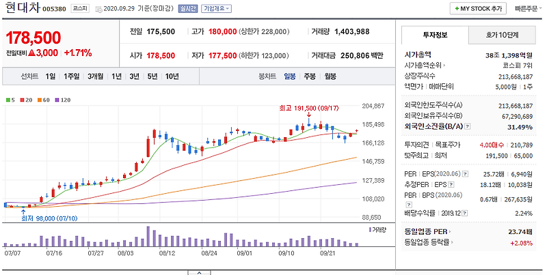
Task: Click help icon next to PER EPS(2020.06)
Action: pos(466,174)
